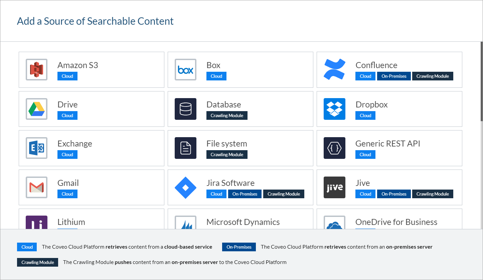Open the Microsoft Dynamics source title

[243, 222]
